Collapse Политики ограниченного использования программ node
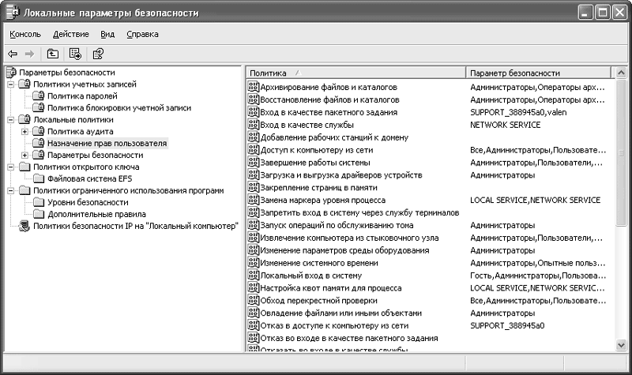 click(11, 190)
